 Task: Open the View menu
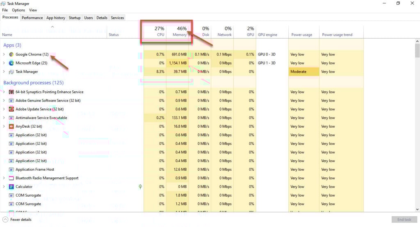[33, 10]
